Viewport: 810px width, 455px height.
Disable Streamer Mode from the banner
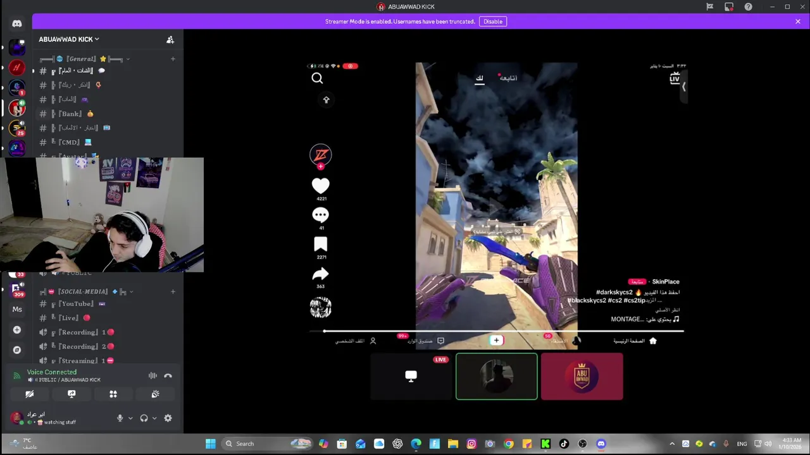(492, 21)
